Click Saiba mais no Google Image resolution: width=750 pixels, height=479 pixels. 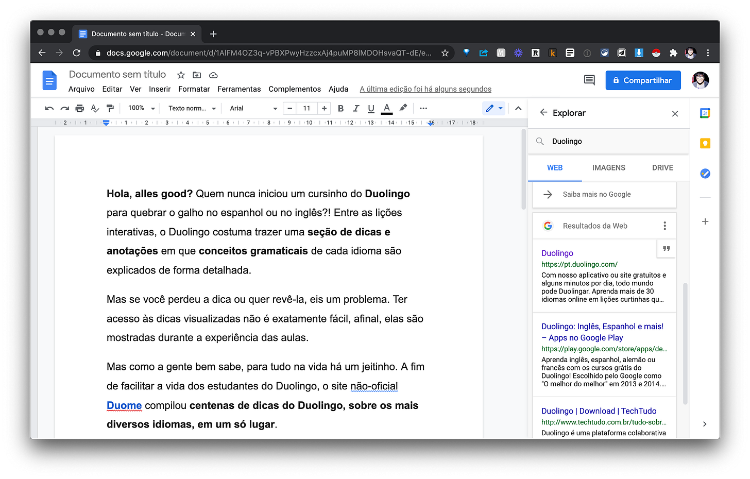click(604, 194)
